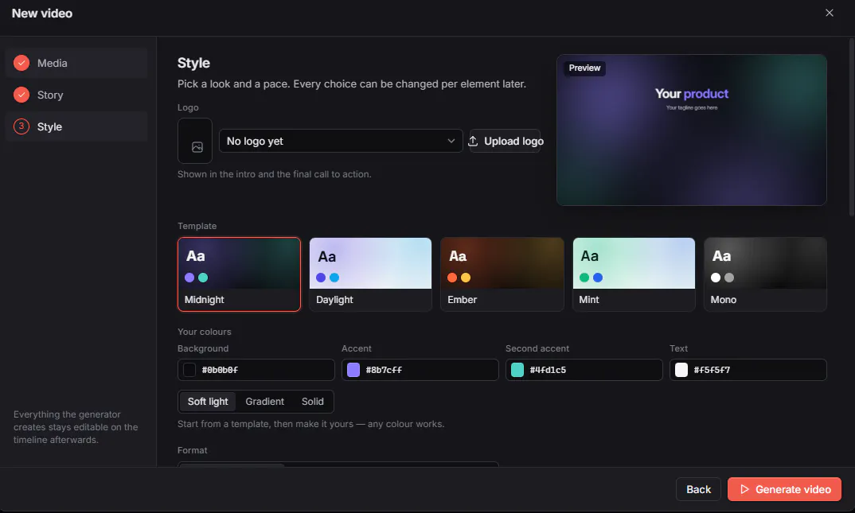
Task: Switch background style to Gradient
Action: pos(264,402)
